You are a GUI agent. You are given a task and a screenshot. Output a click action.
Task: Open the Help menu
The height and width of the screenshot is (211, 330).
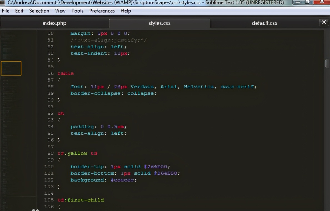pos(126,11)
